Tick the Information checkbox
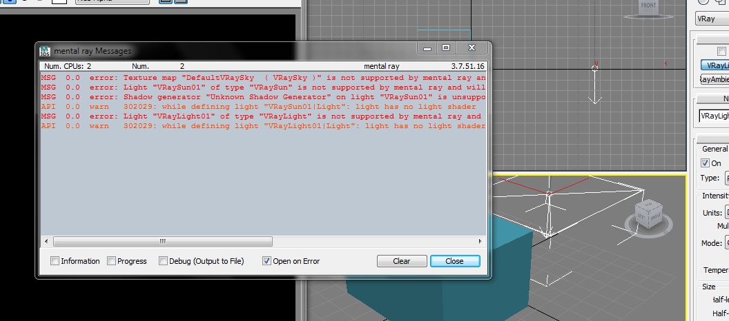Image resolution: width=729 pixels, height=321 pixels. pyautogui.click(x=55, y=261)
